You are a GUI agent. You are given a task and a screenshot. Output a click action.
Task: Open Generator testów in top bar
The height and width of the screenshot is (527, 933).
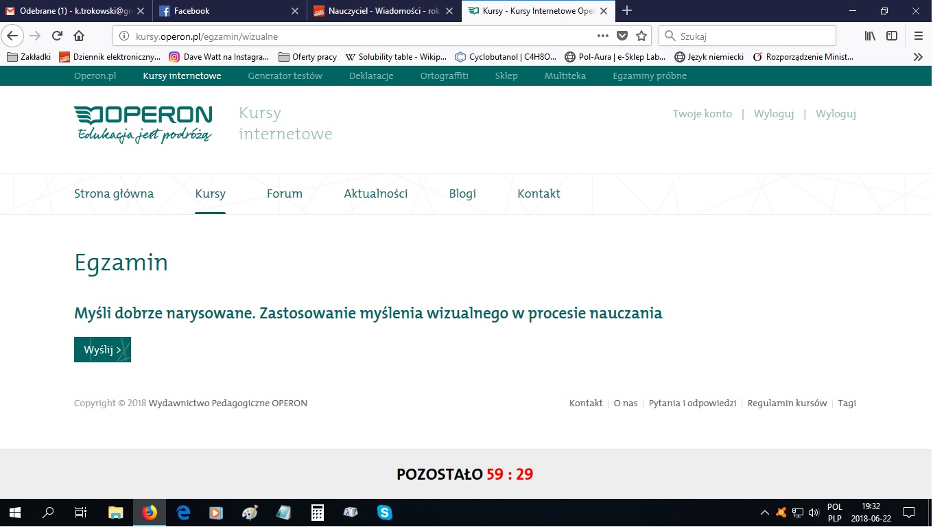click(285, 76)
